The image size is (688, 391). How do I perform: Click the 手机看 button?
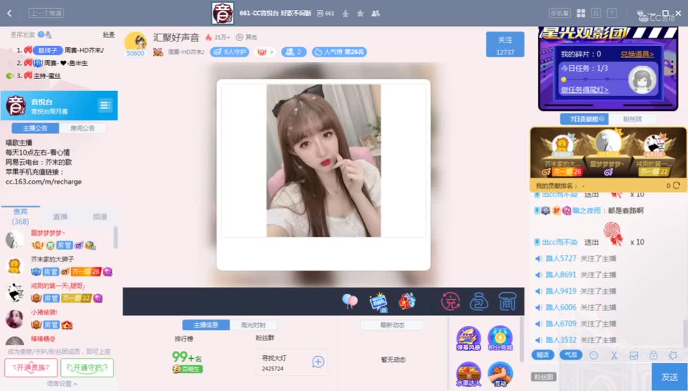[x=559, y=13]
